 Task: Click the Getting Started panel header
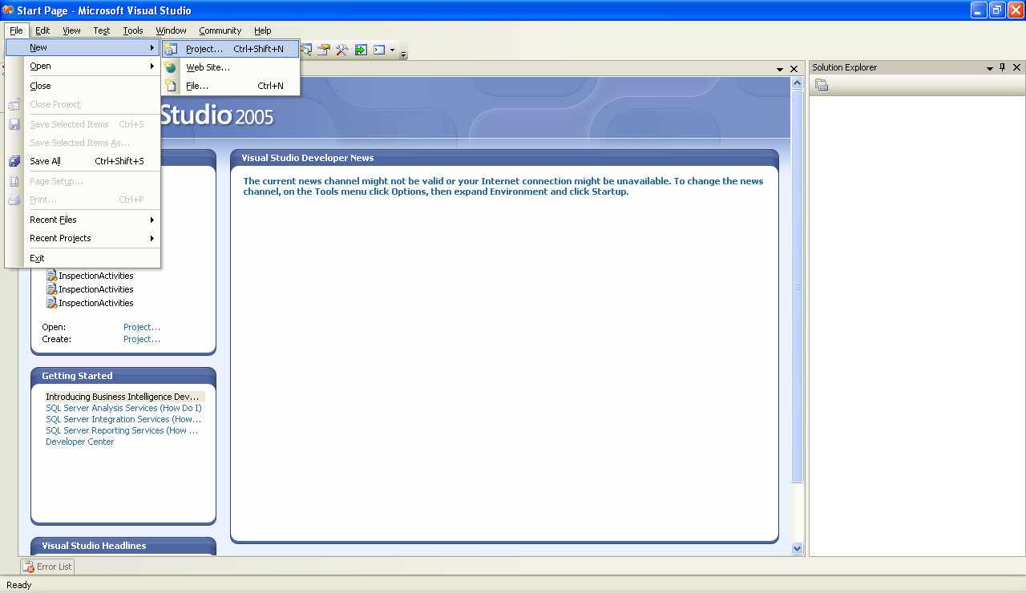[77, 376]
